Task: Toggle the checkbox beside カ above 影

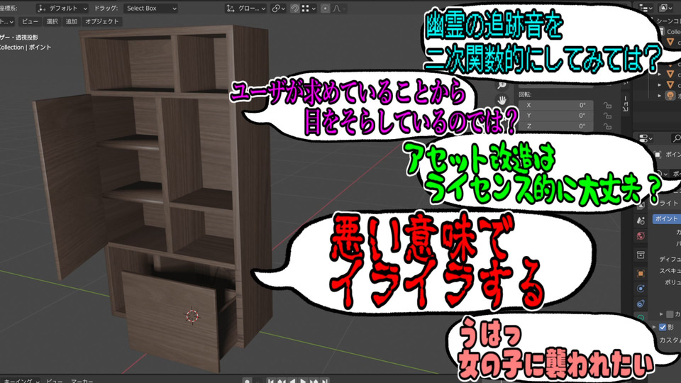Action: tap(670, 314)
